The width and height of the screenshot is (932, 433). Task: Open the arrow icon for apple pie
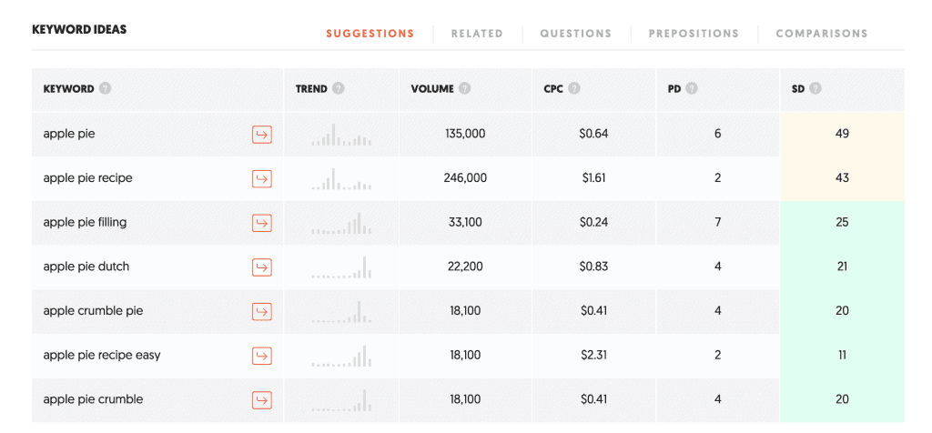261,135
